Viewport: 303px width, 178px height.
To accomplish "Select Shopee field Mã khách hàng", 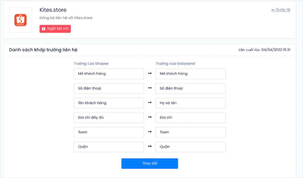I will 109,74.
